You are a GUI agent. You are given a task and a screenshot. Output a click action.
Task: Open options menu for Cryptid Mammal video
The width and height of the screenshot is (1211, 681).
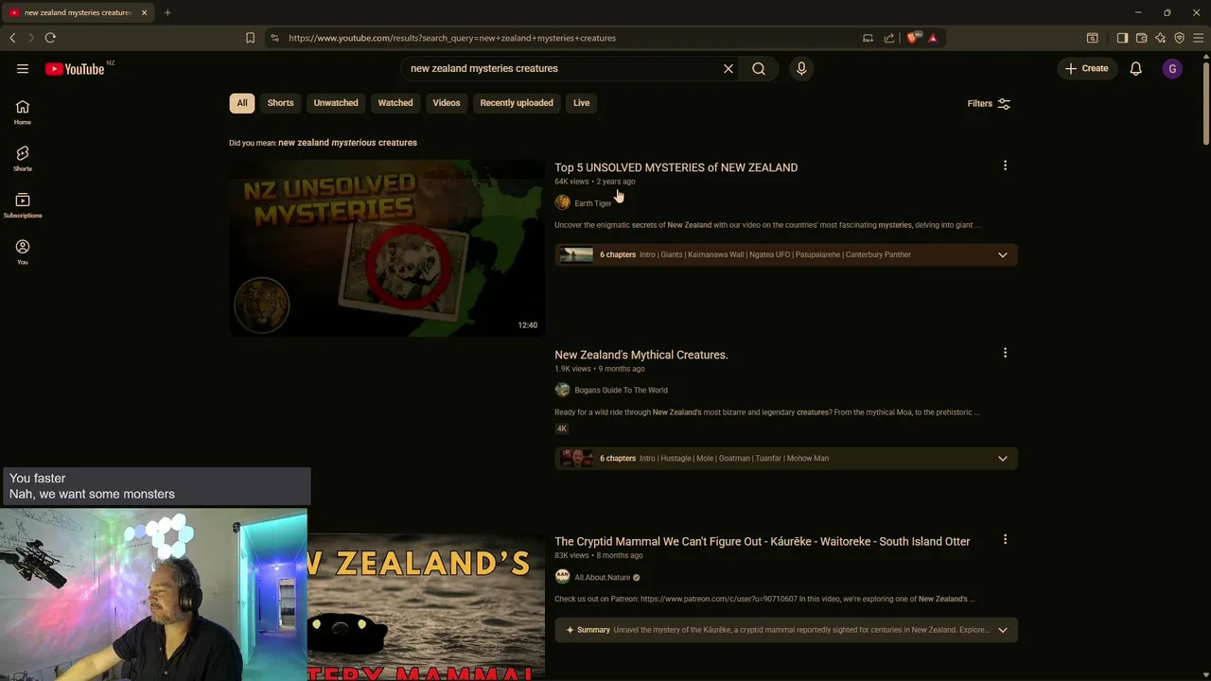coord(1005,539)
